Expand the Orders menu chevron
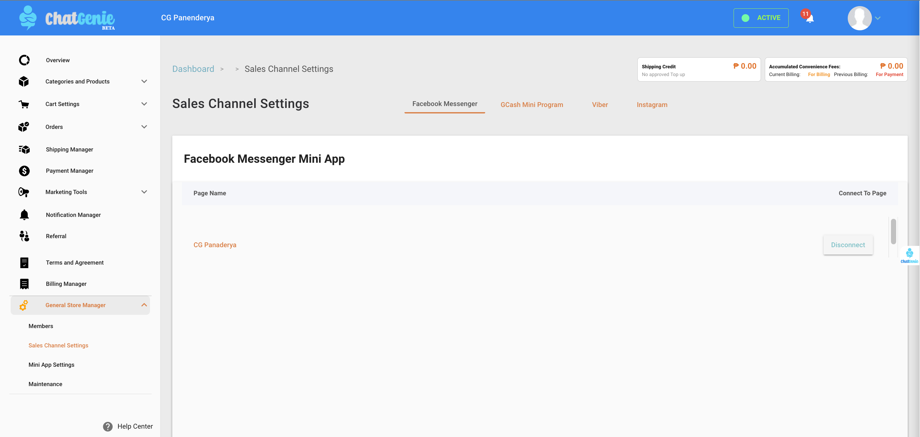The image size is (920, 437). 144,127
